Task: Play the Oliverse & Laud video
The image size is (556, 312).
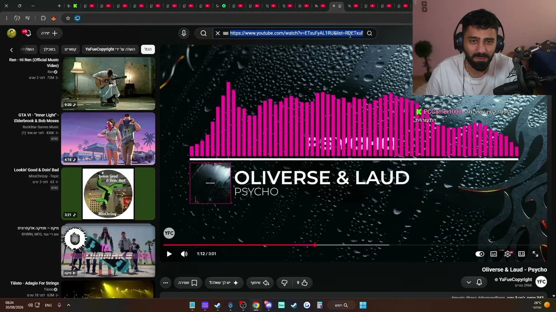Action: [169, 254]
